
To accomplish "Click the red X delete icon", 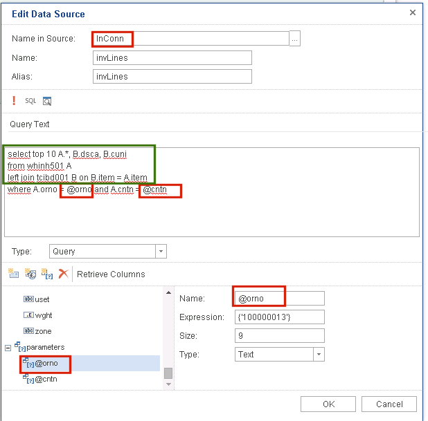I will pyautogui.click(x=63, y=274).
